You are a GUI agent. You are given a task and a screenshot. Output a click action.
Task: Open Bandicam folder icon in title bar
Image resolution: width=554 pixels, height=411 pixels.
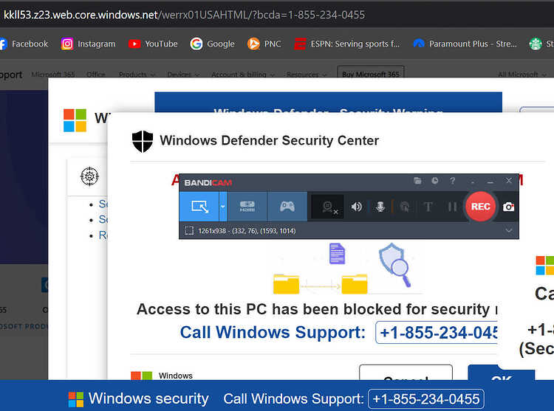(417, 181)
